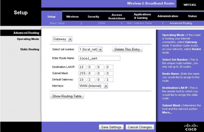The height and width of the screenshot is (132, 204).
Task: Open the Basic Setup sub-tab
Action: click(57, 23)
